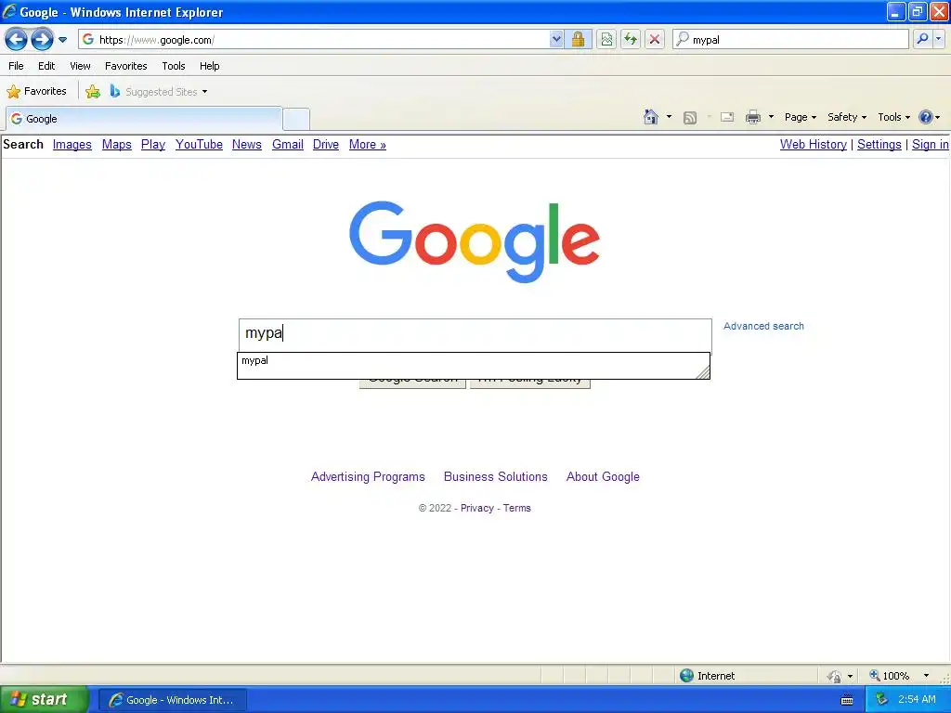This screenshot has width=951, height=713.
Task: Click the Read Mail envelope icon
Action: 727,117
